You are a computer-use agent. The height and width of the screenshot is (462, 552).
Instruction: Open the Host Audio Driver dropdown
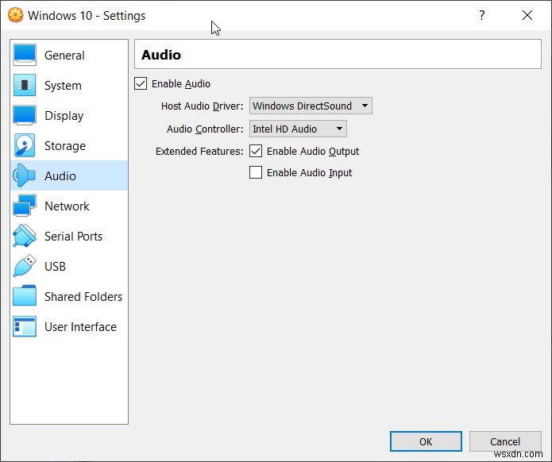[311, 106]
